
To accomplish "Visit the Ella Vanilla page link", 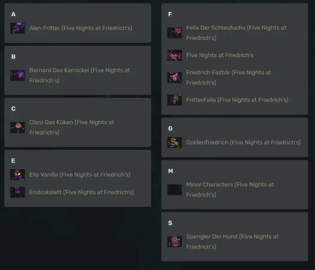I will click(80, 175).
